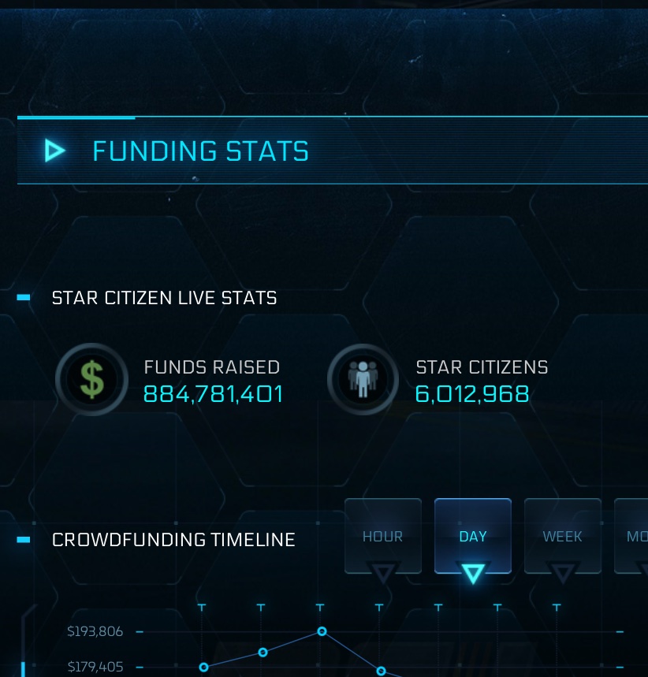
Task: Click the Star Citizens people icon
Action: [363, 380]
